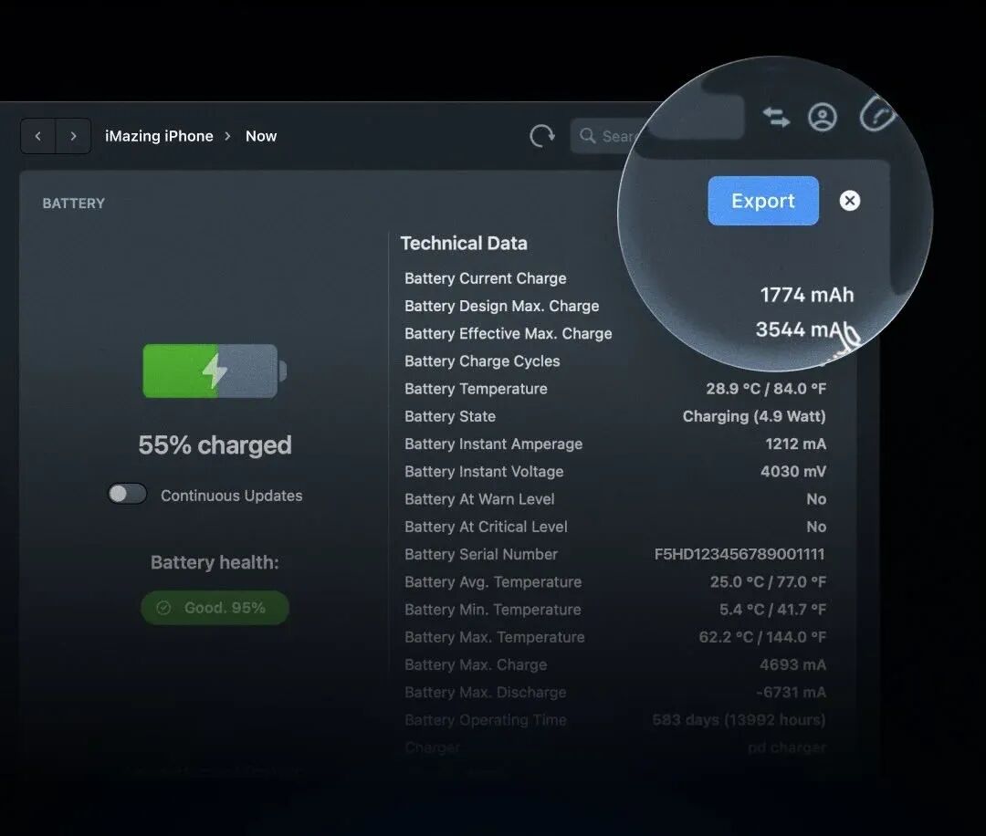Select the Now breadcrumb
This screenshot has height=836, width=986.
click(x=261, y=136)
